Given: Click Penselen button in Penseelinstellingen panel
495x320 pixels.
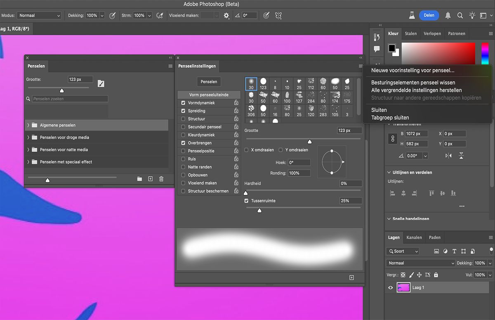Looking at the screenshot, I should coord(209,82).
